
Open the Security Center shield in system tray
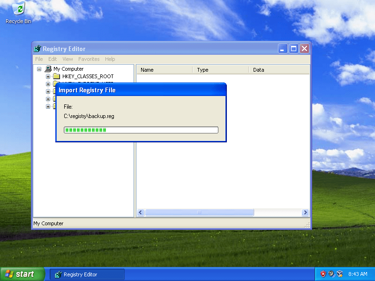click(323, 274)
